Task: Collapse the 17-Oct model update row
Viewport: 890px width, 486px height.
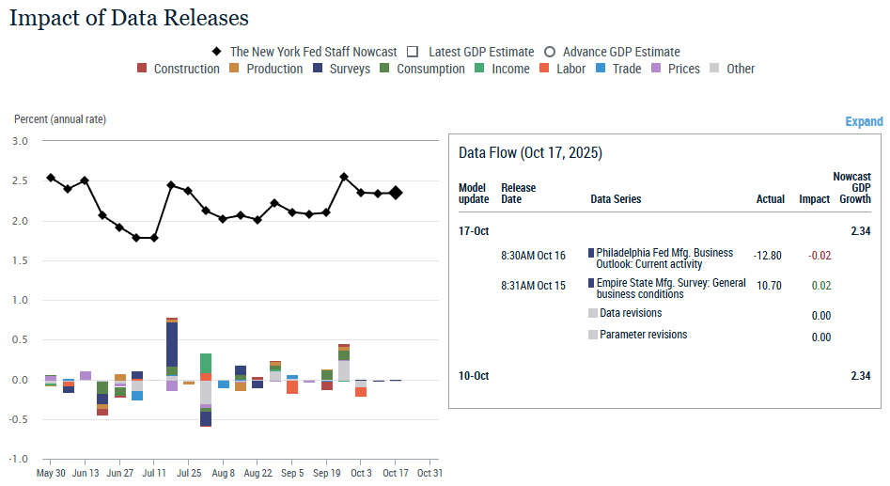Action: point(474,230)
